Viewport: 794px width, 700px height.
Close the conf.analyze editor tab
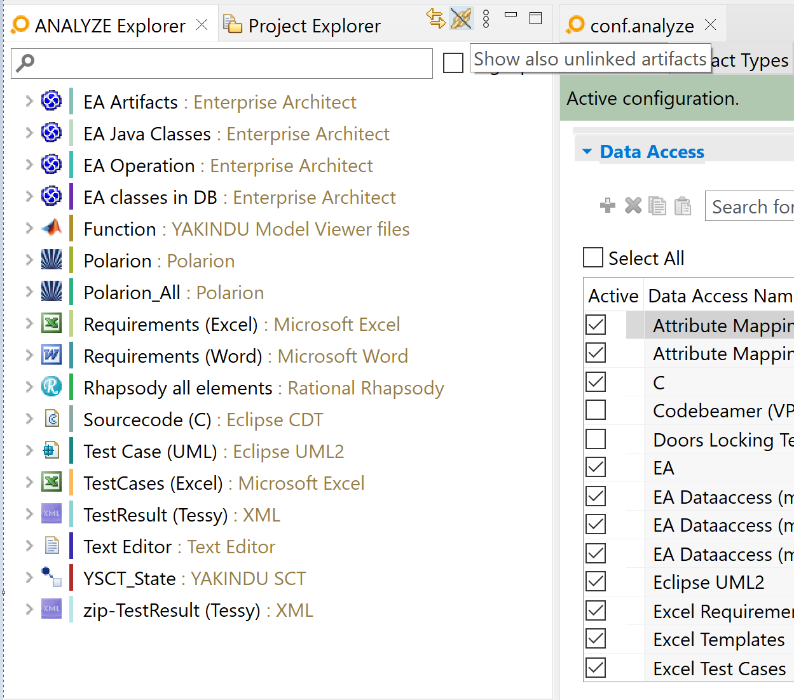click(711, 25)
